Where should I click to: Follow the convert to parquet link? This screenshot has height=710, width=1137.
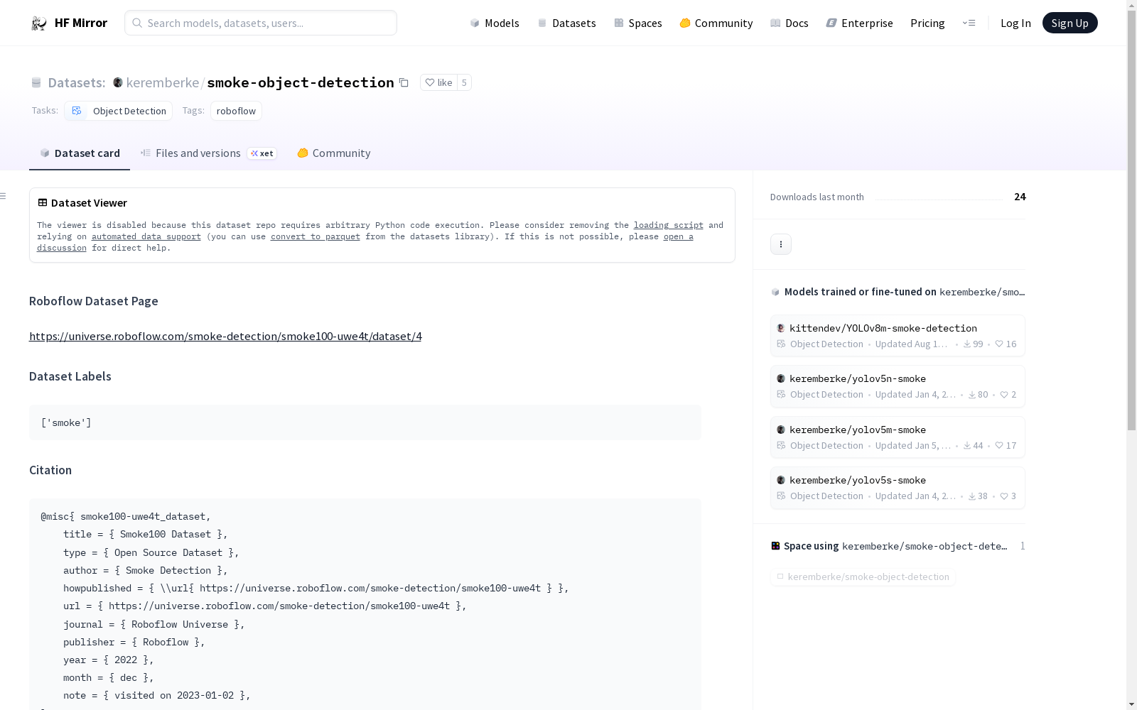[x=316, y=236]
